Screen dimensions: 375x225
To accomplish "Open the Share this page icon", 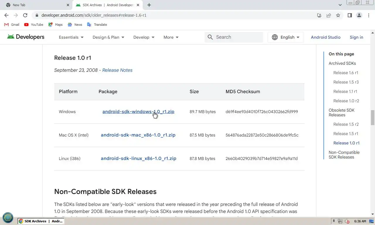I will coord(329,15).
